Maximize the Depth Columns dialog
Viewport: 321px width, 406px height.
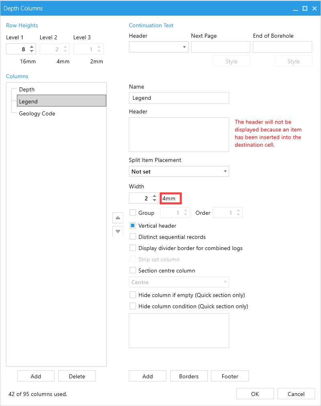coord(305,8)
